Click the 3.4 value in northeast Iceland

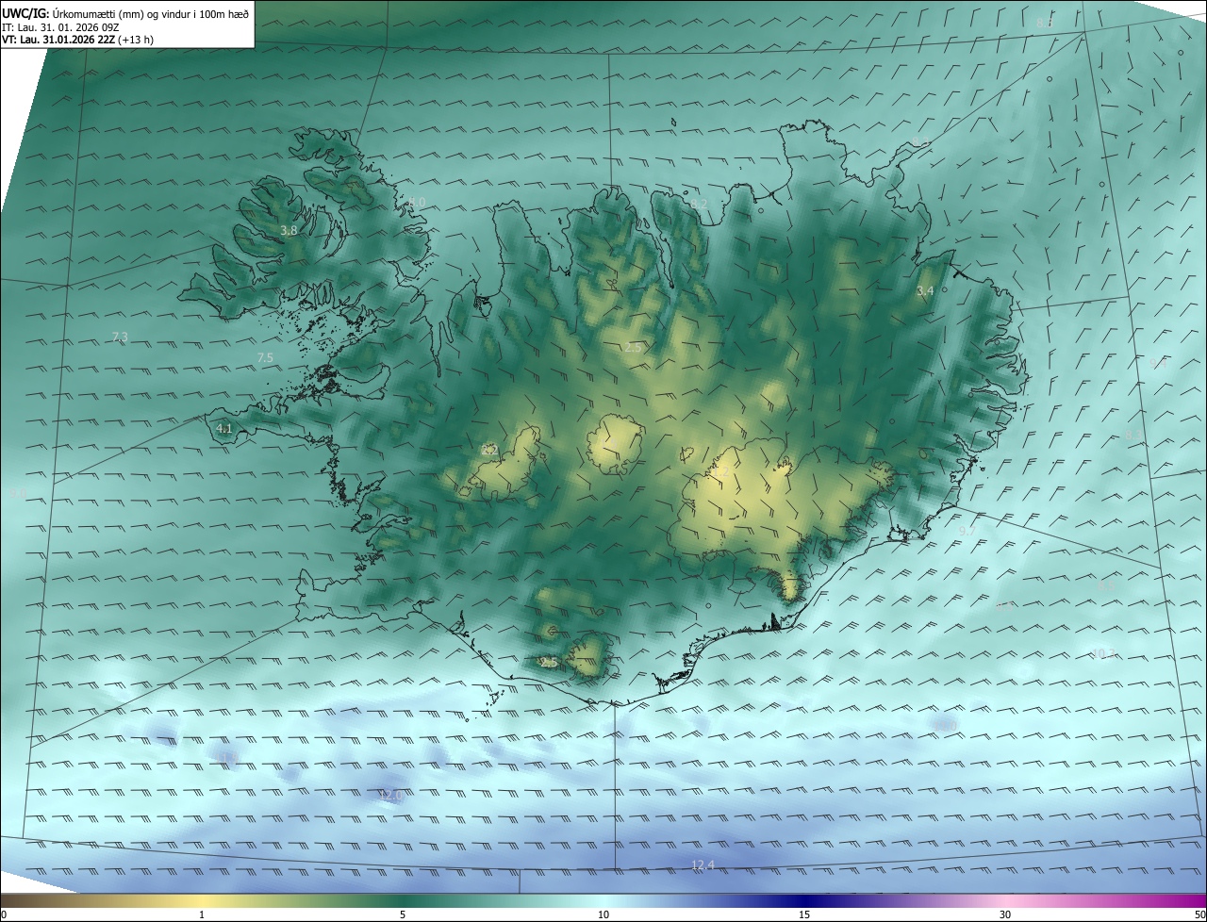click(x=925, y=291)
